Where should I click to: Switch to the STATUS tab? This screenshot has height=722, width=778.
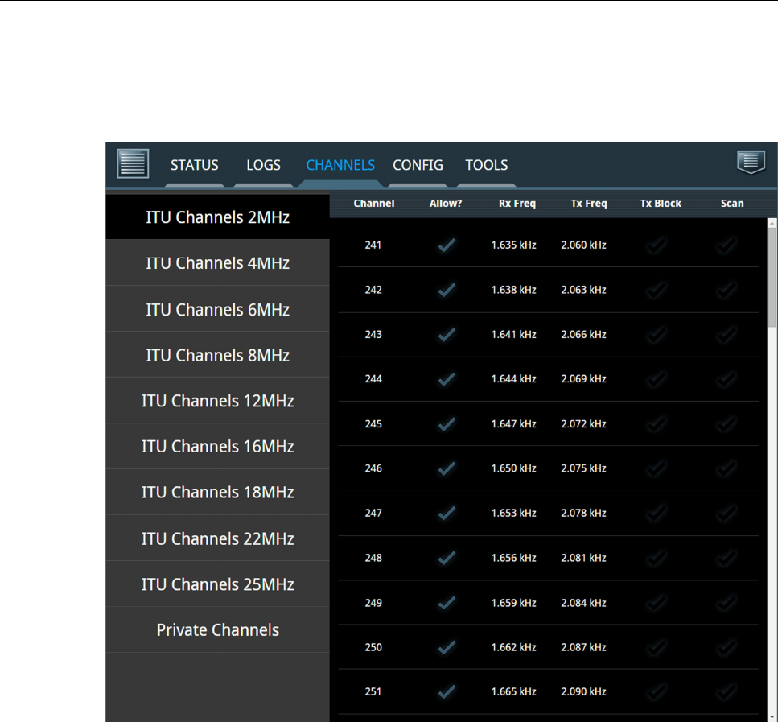tap(195, 165)
